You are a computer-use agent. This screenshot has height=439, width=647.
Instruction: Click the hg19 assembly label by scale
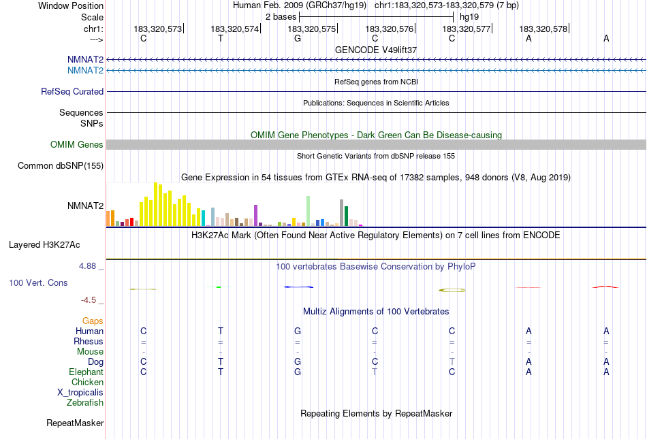(469, 17)
